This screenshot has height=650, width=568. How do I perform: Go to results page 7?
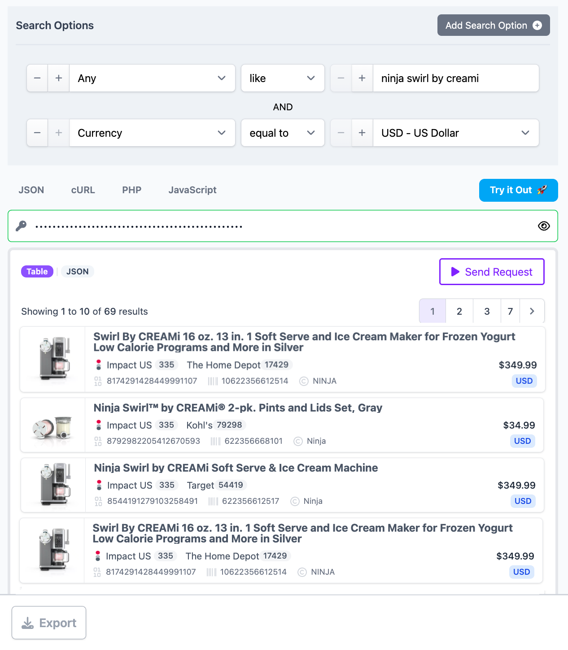[510, 311]
